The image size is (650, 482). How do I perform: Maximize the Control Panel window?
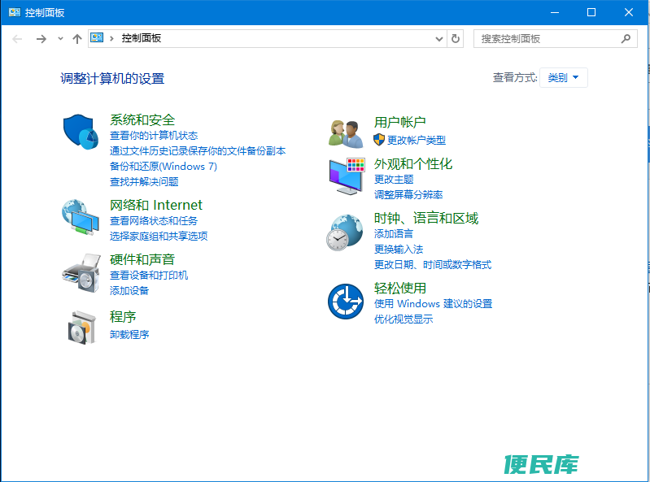pos(591,12)
